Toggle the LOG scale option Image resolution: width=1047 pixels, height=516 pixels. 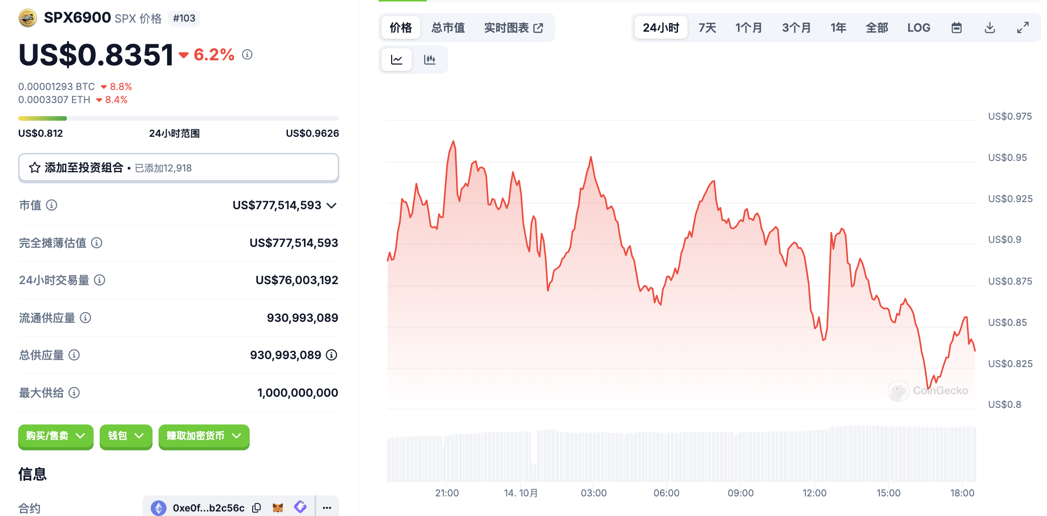918,28
